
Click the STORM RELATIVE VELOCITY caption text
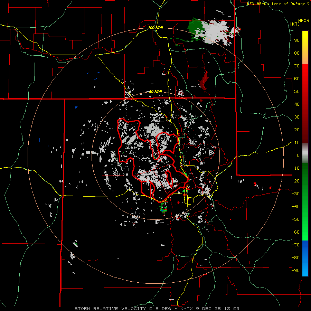110,309
